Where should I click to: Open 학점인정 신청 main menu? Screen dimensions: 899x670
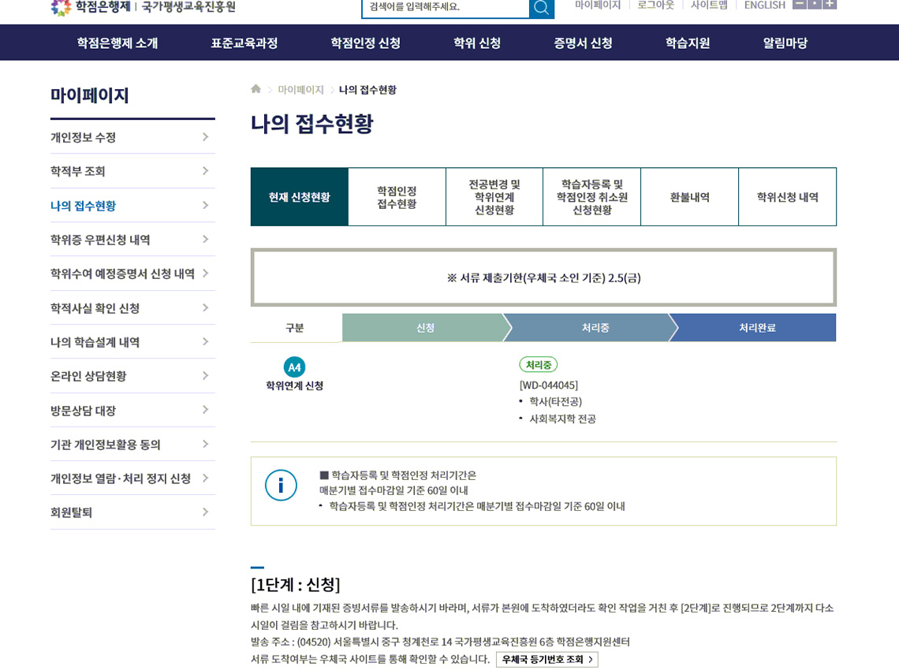coord(365,43)
